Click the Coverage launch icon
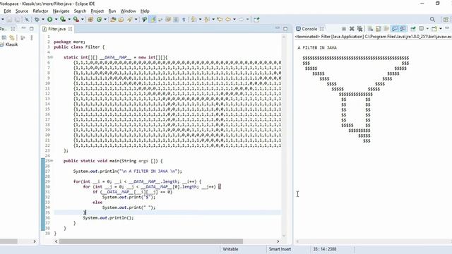This screenshot has height=254, width=452. [x=63, y=20]
